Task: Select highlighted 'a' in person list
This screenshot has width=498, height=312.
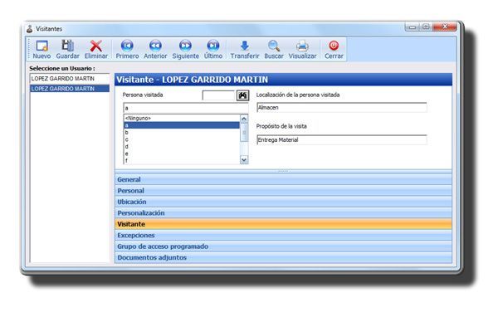Action: click(182, 125)
